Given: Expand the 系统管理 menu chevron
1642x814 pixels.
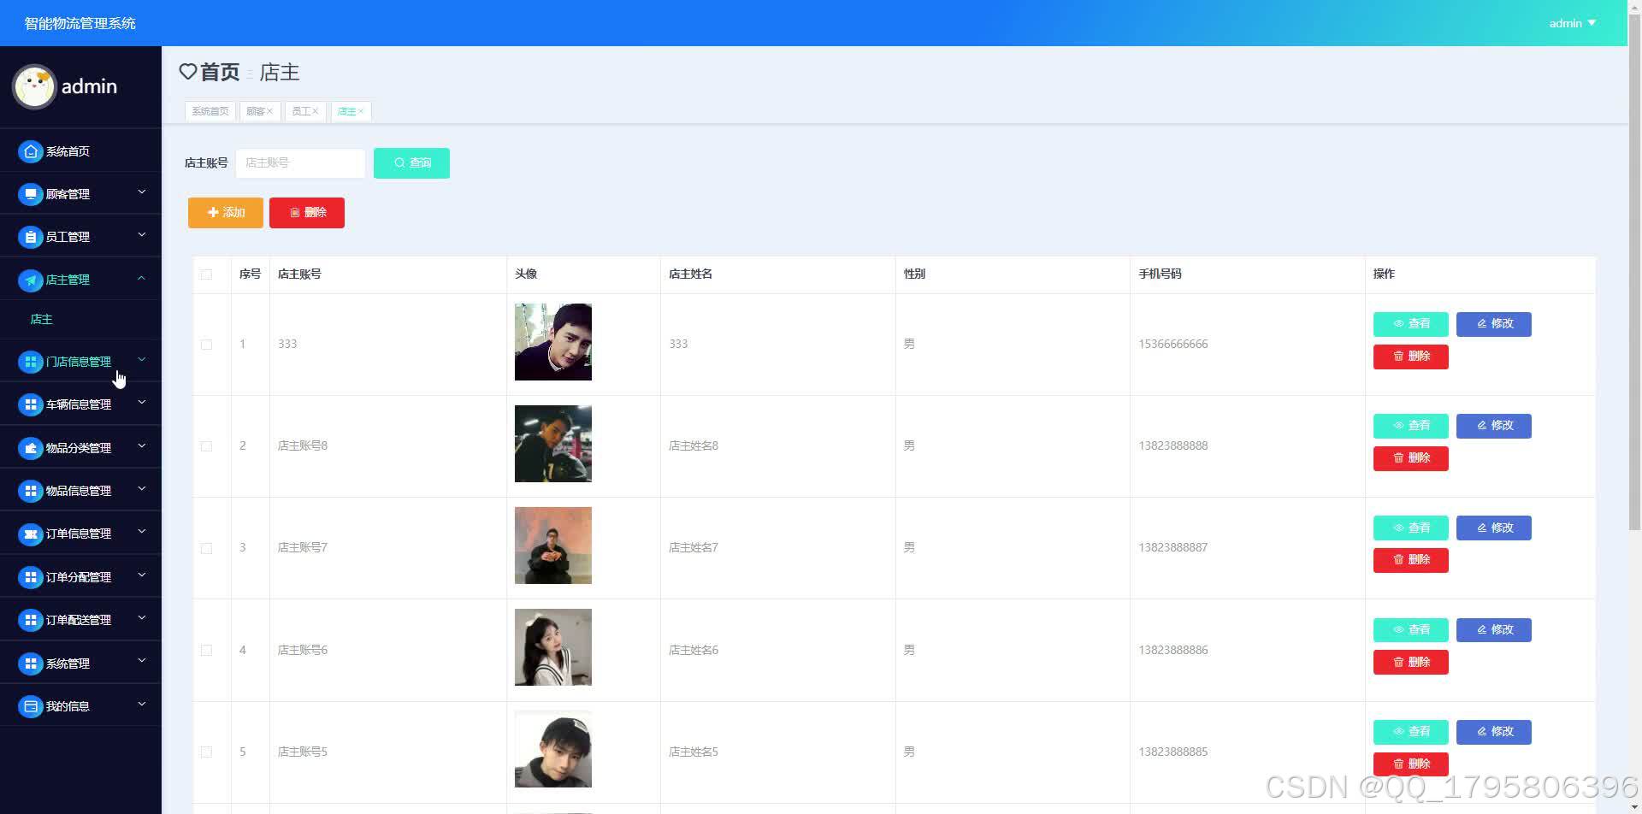Looking at the screenshot, I should (x=142, y=661).
